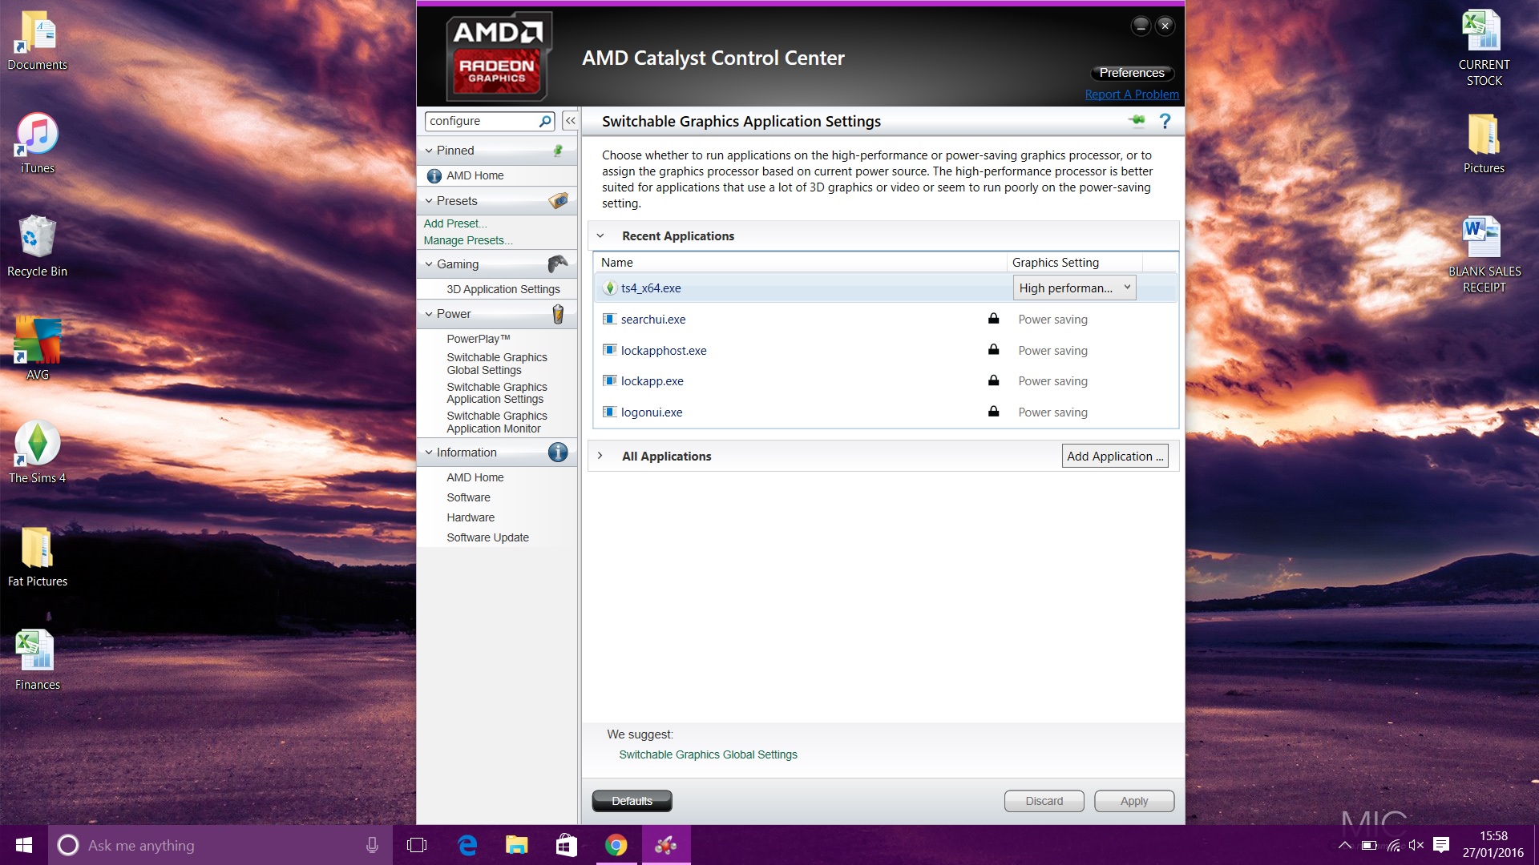1539x865 pixels.
Task: Follow suggested Switchable Graphics Global Settings link
Action: (x=708, y=754)
